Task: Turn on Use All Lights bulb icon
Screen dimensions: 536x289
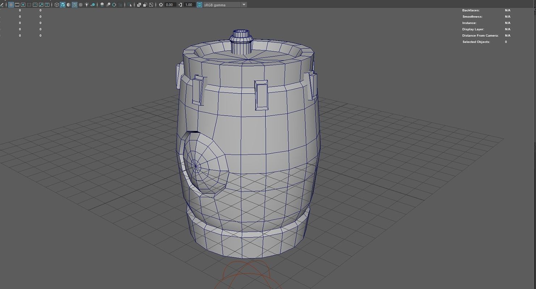Action: point(87,5)
